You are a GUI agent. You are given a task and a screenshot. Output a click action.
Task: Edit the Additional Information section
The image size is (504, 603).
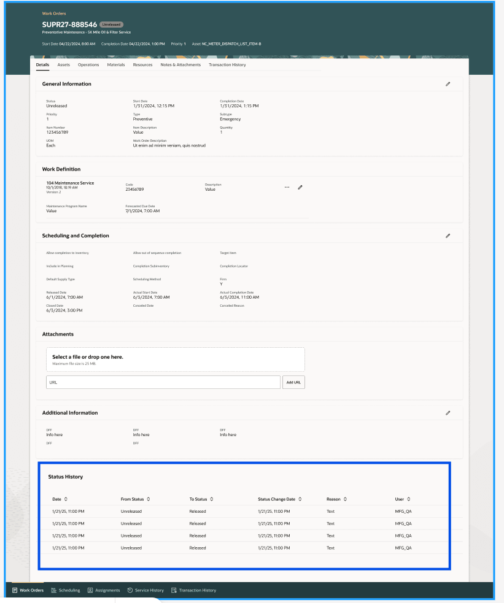[448, 413]
